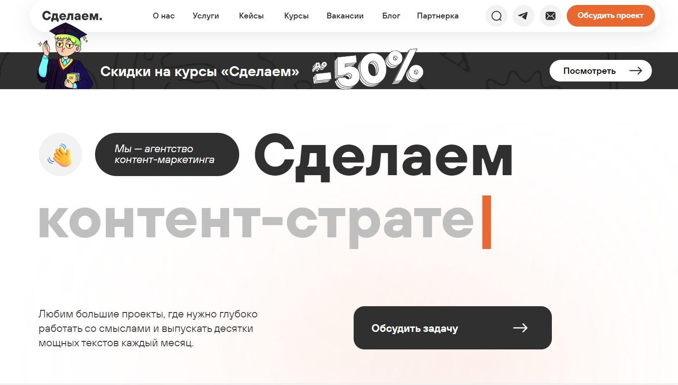Click the Посмотреть banner button
Screen dimensions: 678x385
[601, 71]
